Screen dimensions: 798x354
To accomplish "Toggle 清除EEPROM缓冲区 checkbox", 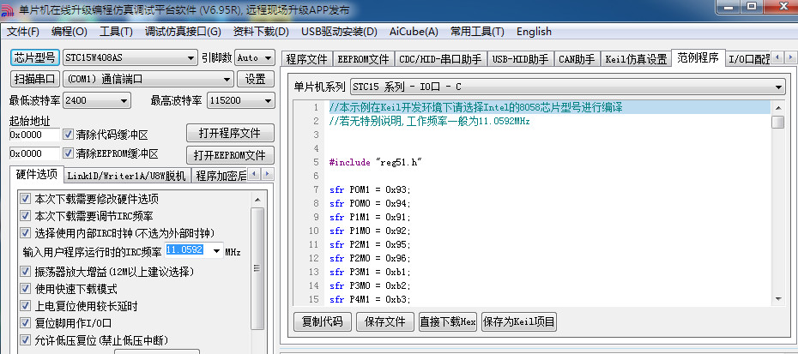I will [68, 153].
